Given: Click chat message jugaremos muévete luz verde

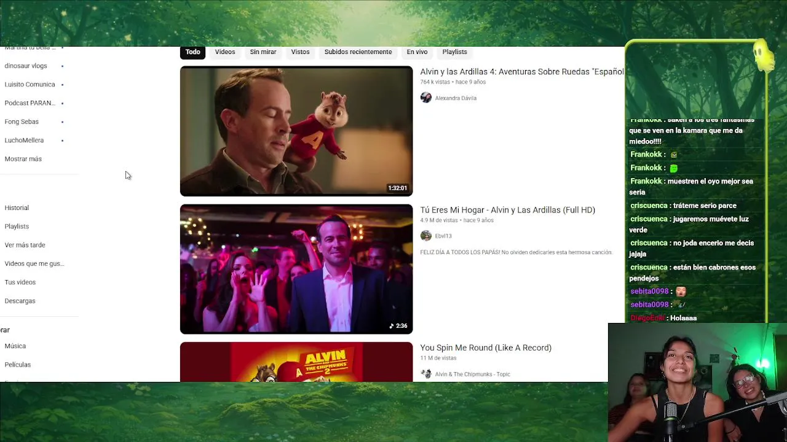Looking at the screenshot, I should pyautogui.click(x=689, y=224).
